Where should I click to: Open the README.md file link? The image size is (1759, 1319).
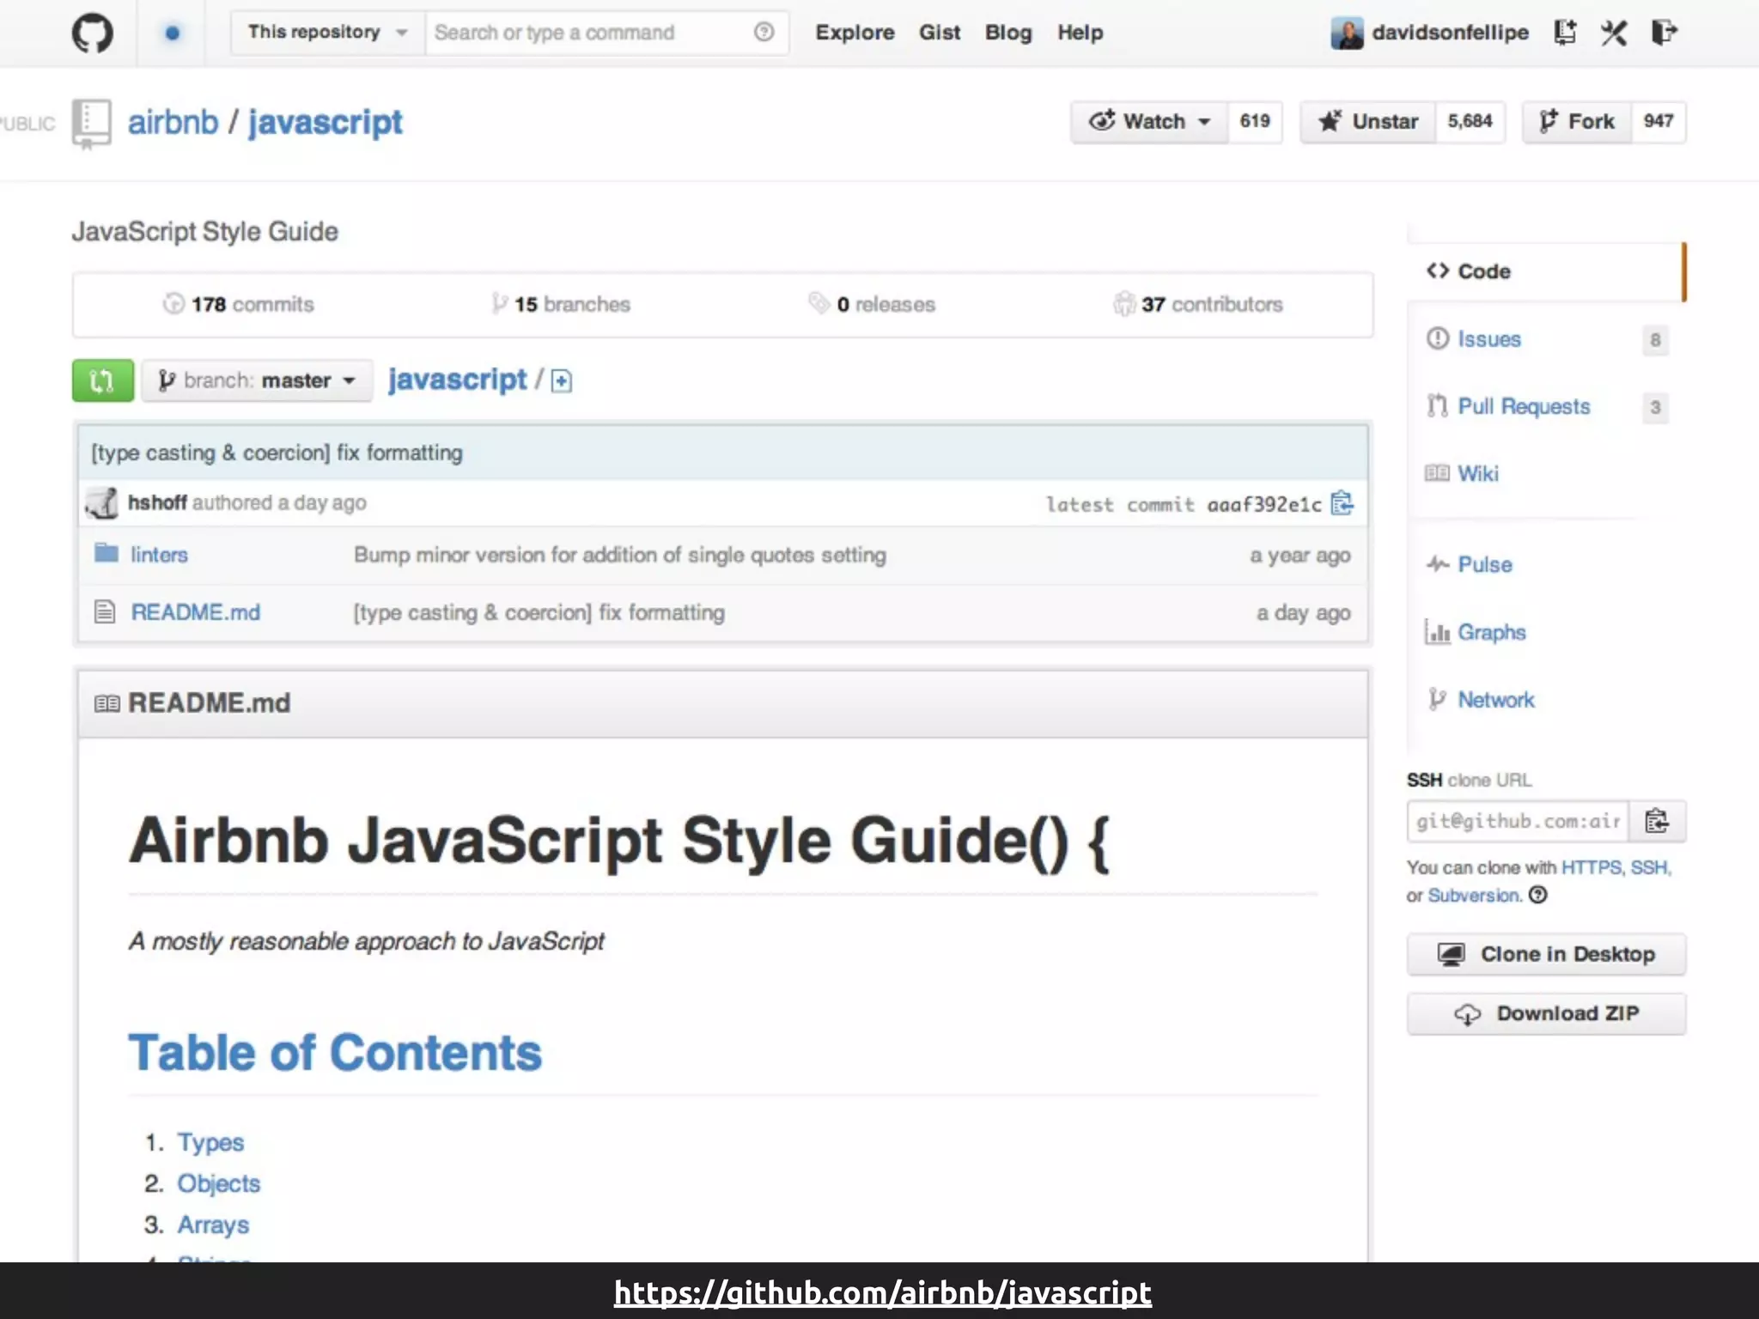coord(195,612)
